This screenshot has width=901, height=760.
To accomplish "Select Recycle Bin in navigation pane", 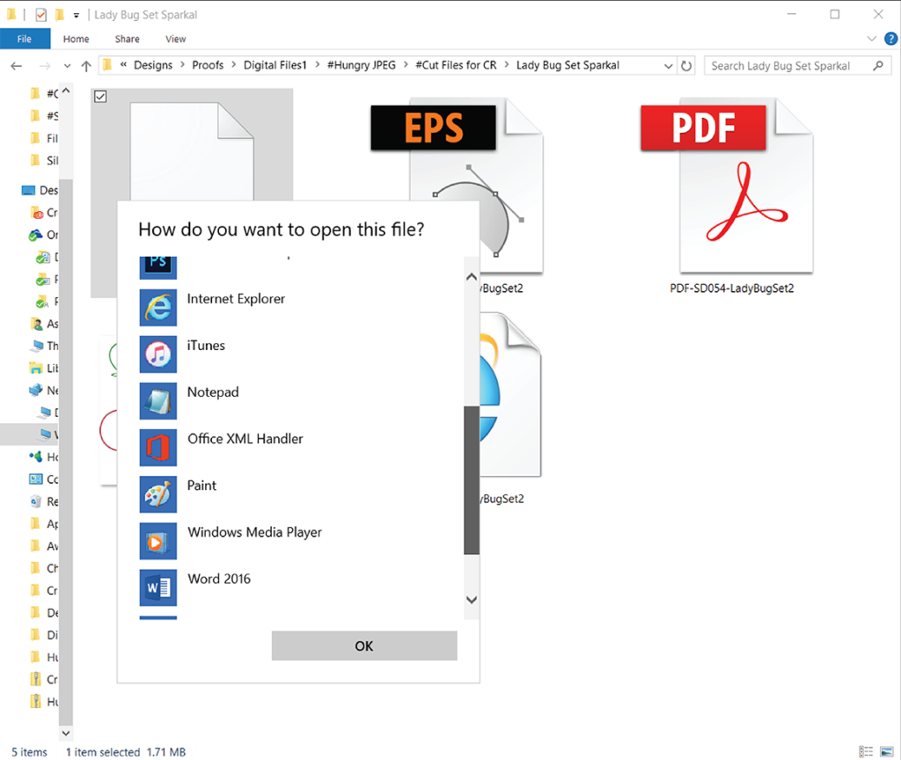I will tap(43, 501).
